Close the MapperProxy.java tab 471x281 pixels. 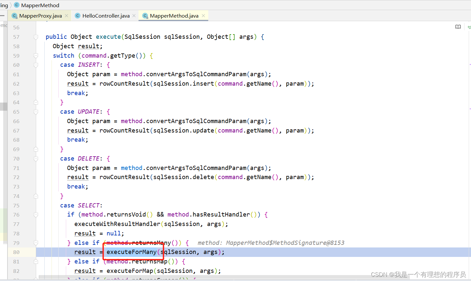[x=66, y=16]
